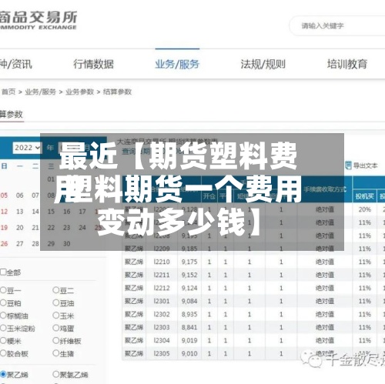Pick calendar date 06
Image resolution: width=385 pixels, height=384 pixels.
click(x=20, y=195)
